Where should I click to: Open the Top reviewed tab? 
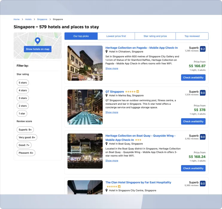pos(192,36)
